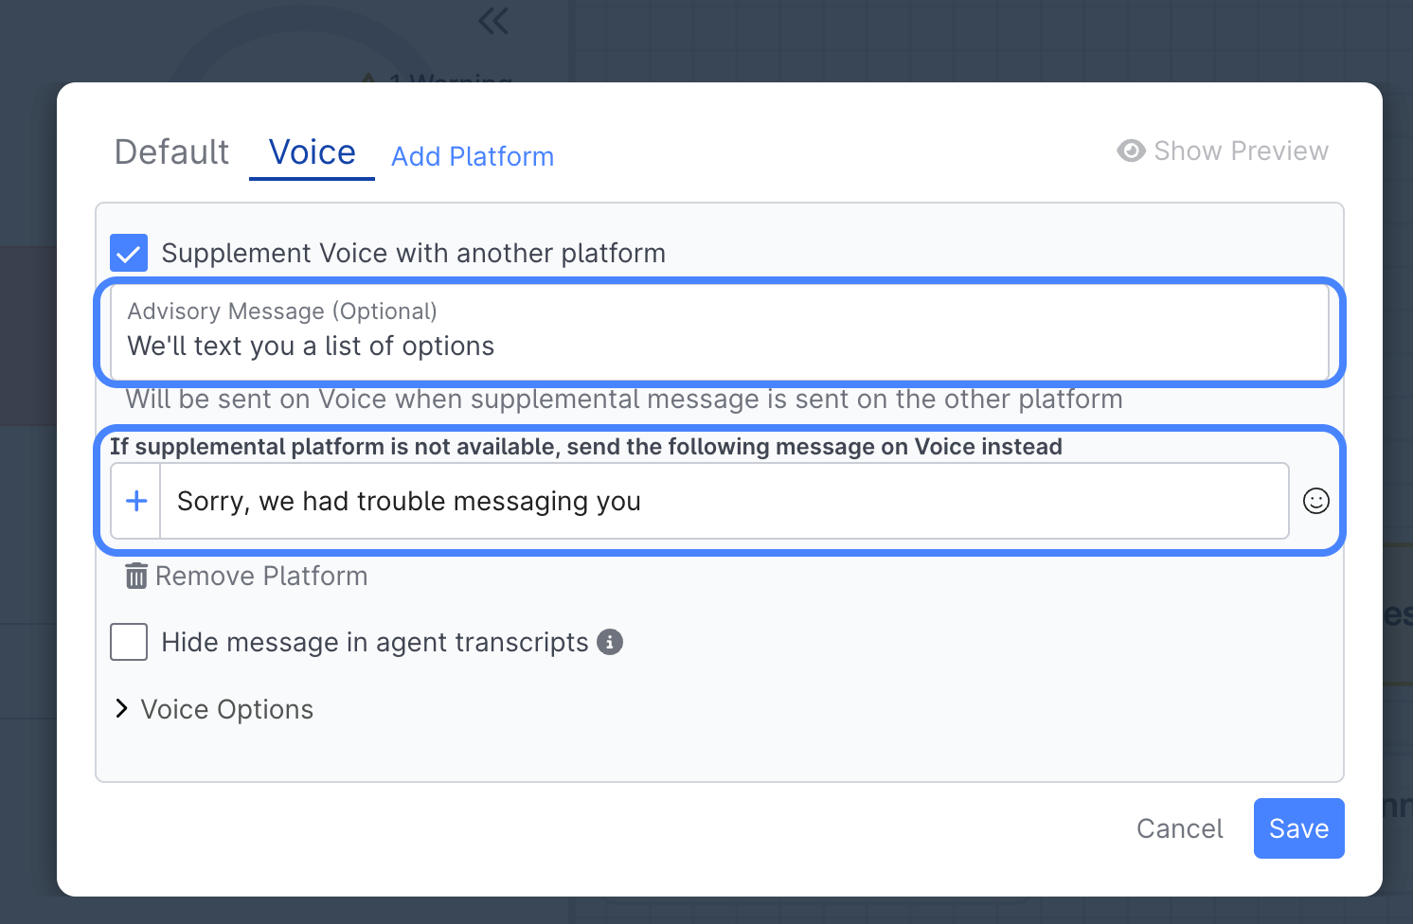Open the emoji picker smiley icon
Image resolution: width=1413 pixels, height=924 pixels.
(x=1316, y=501)
